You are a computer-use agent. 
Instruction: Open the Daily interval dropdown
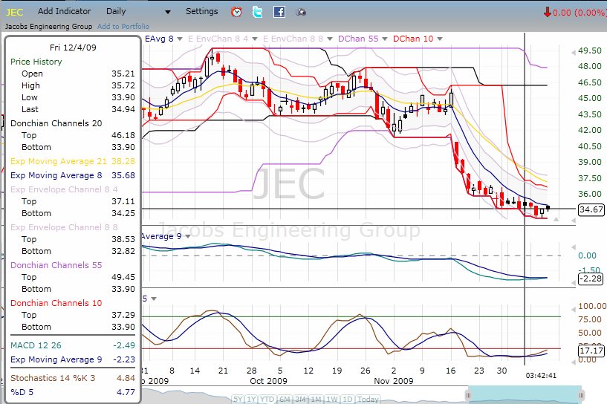click(x=168, y=12)
